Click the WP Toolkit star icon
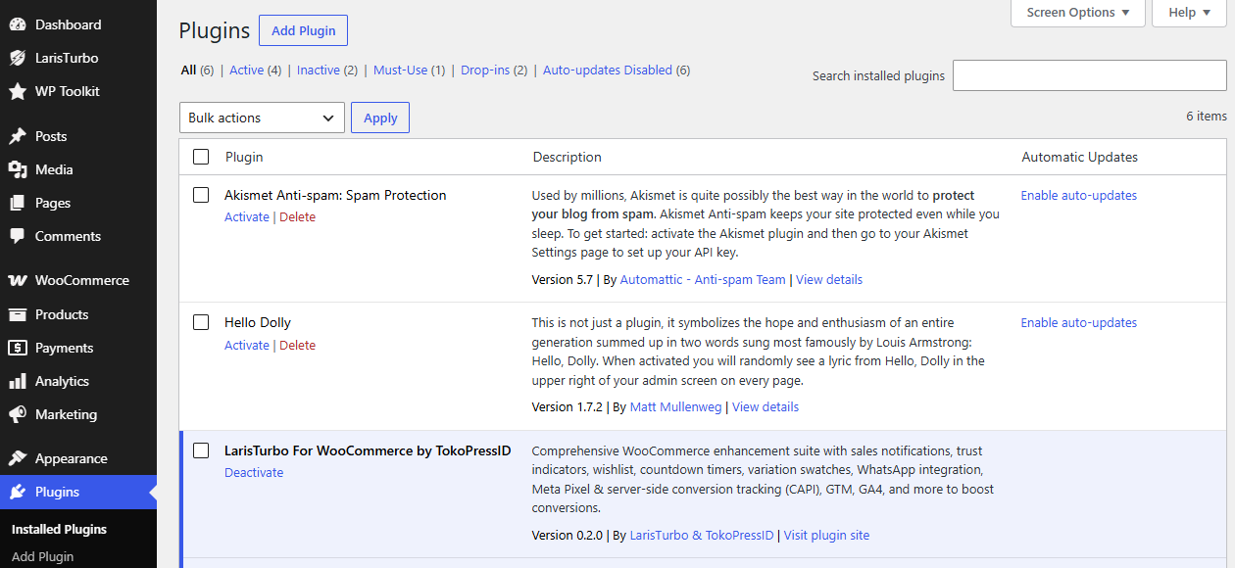The height and width of the screenshot is (568, 1235). 18,91
